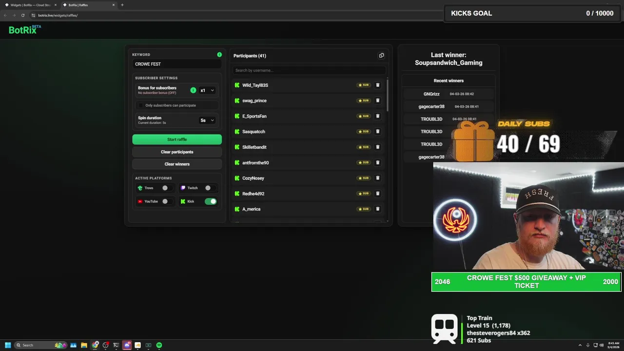Screen dimensions: 624x351
Task: Click the volume icon in system tray
Action: click(602, 345)
